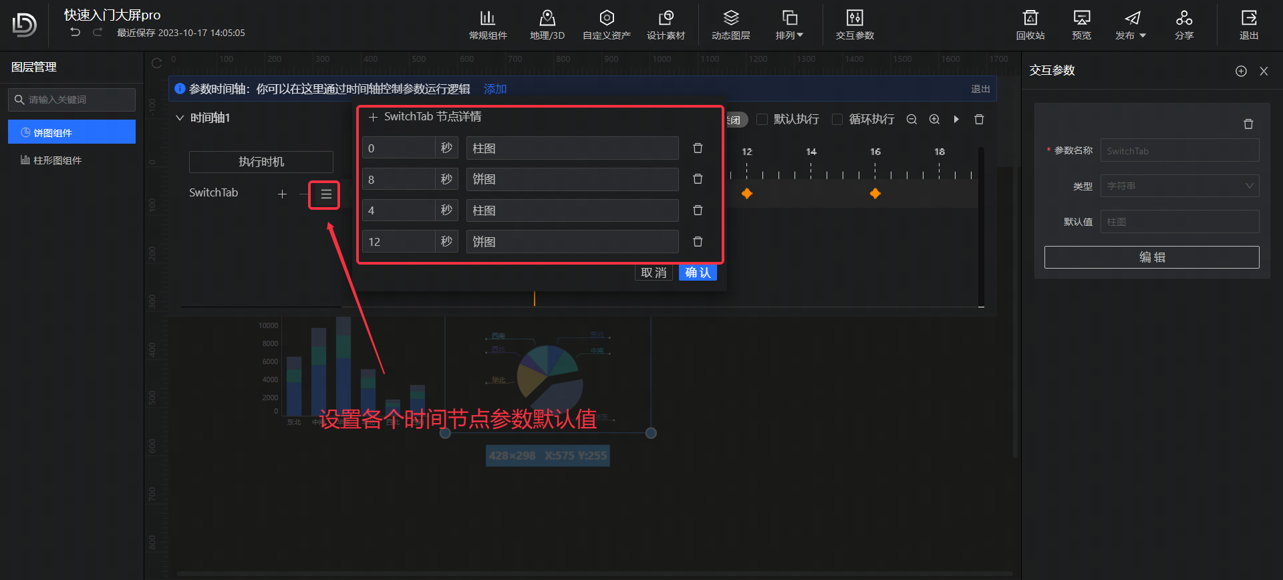
Task: Delete the 12 秒 node row
Action: (698, 242)
